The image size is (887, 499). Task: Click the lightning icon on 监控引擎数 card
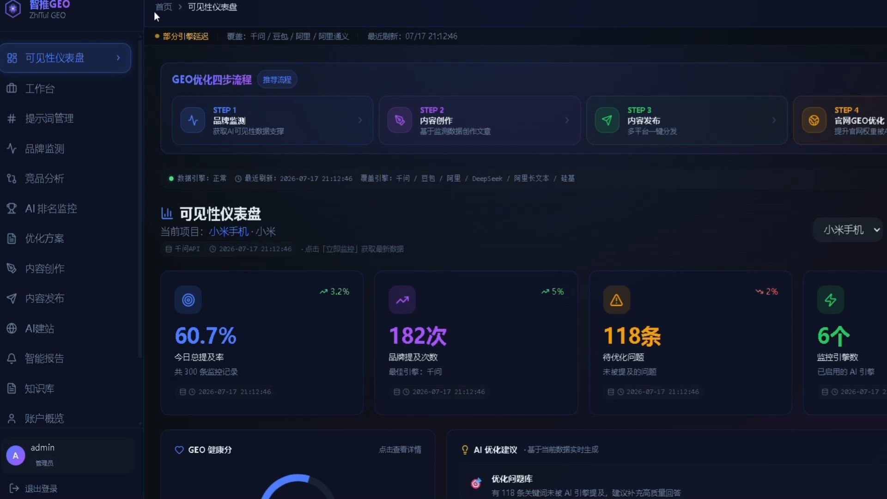831,300
